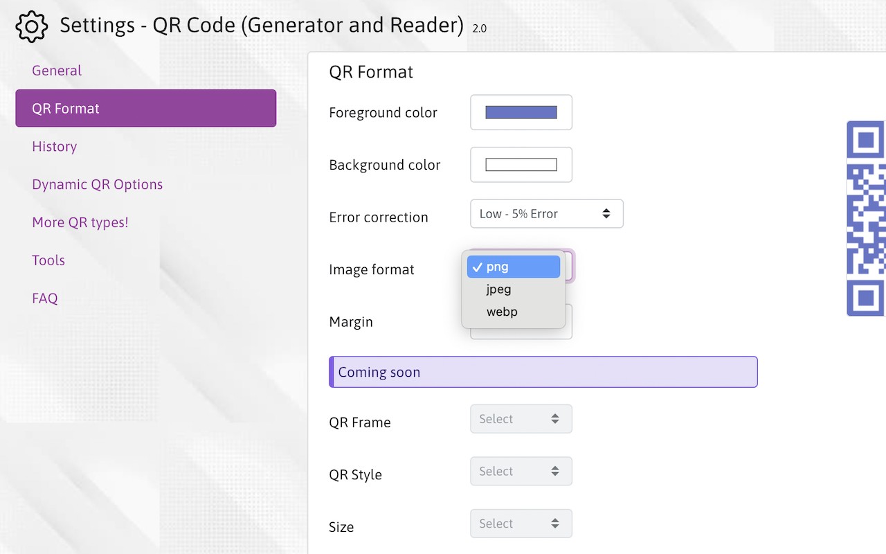Image resolution: width=886 pixels, height=554 pixels.
Task: Click the settings gear icon
Action: point(31,26)
